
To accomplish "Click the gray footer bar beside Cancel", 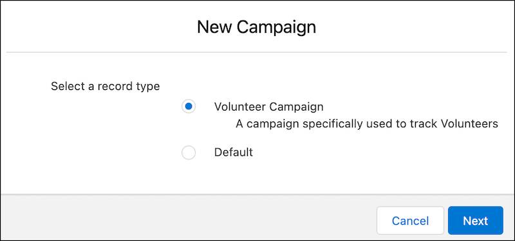I will click(188, 217).
